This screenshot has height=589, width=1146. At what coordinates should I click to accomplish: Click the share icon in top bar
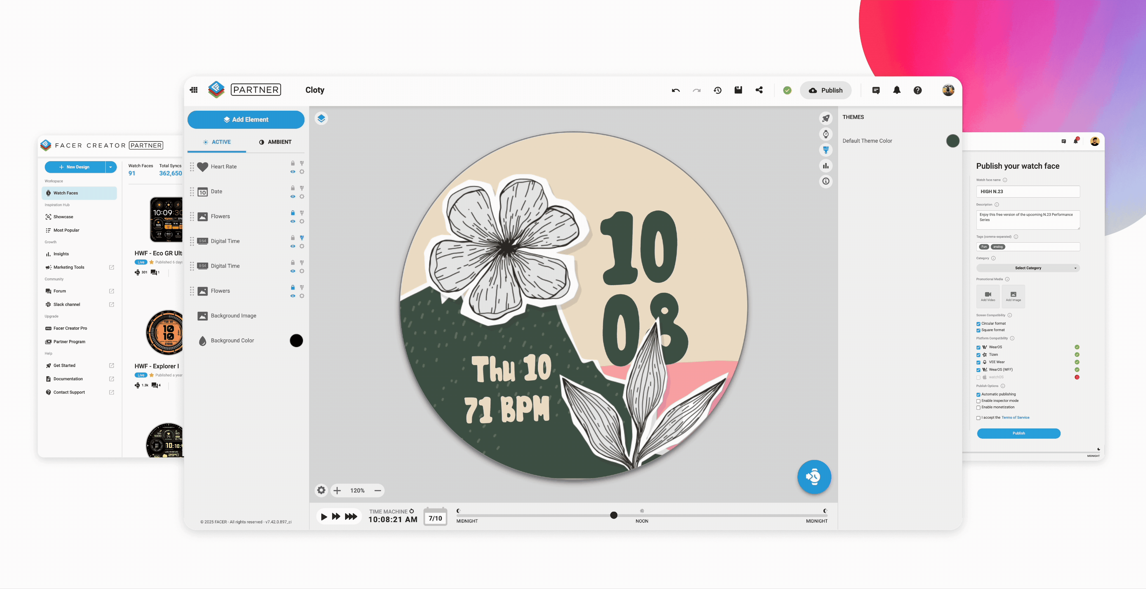point(759,90)
